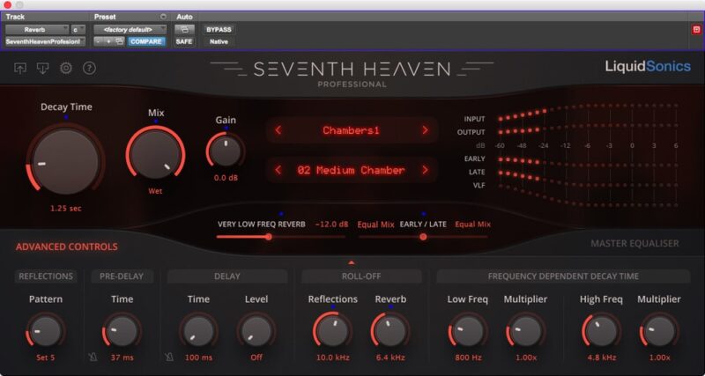Screen dimensions: 705x376
Task: Click the 1.25 sec decay time value
Action: 65,209
